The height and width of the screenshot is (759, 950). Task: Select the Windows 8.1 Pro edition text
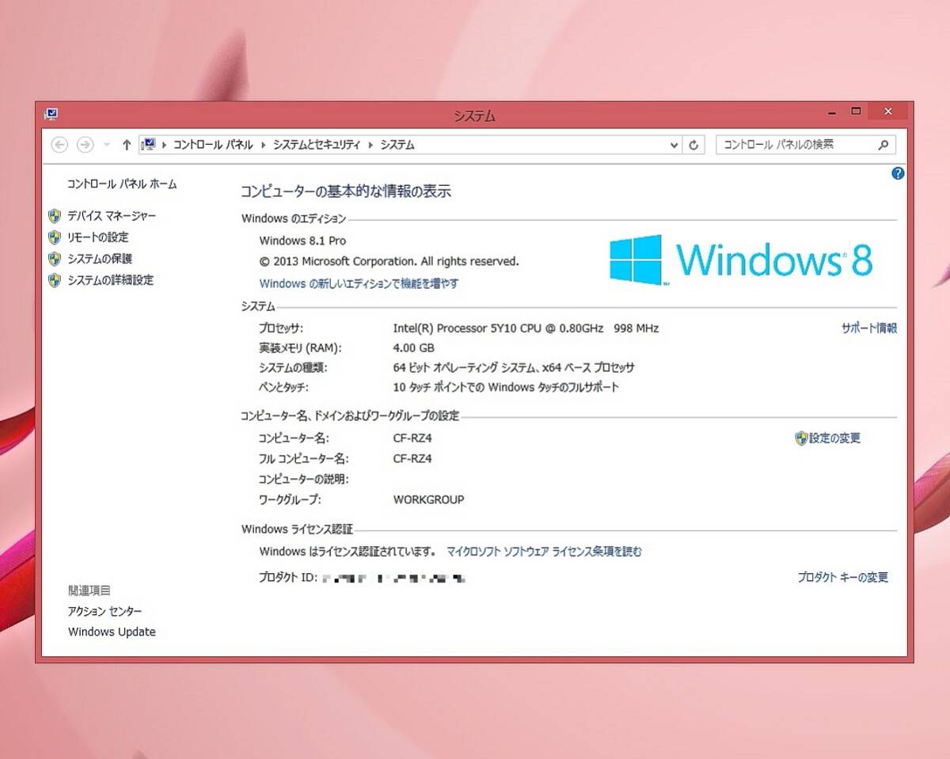(302, 241)
